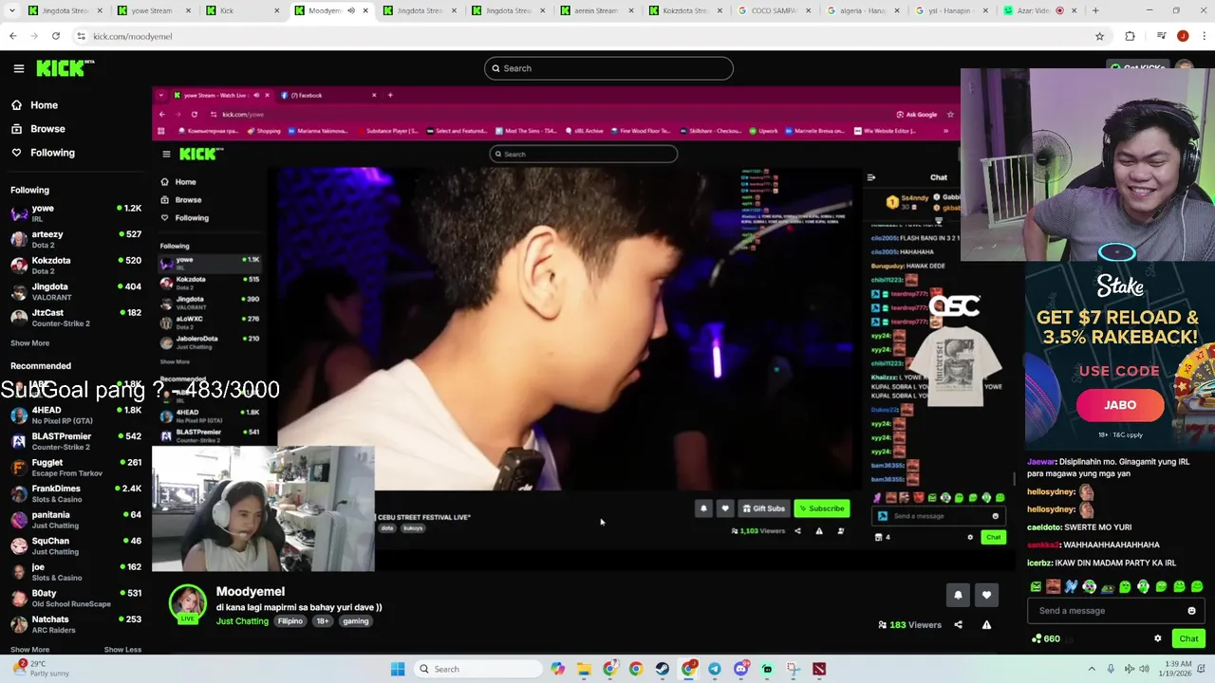Share the stream via share icon
The height and width of the screenshot is (683, 1215).
(x=958, y=625)
